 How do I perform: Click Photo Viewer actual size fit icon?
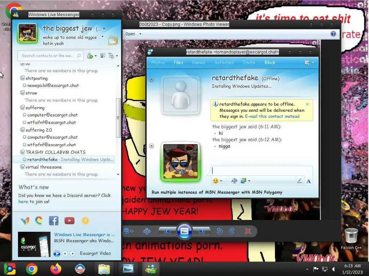point(147,231)
